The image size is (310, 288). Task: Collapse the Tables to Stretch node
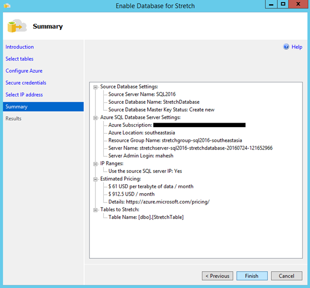95,210
